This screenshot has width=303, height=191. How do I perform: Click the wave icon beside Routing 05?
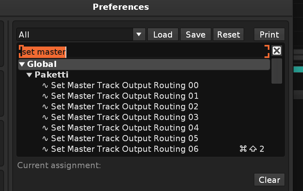coord(46,138)
